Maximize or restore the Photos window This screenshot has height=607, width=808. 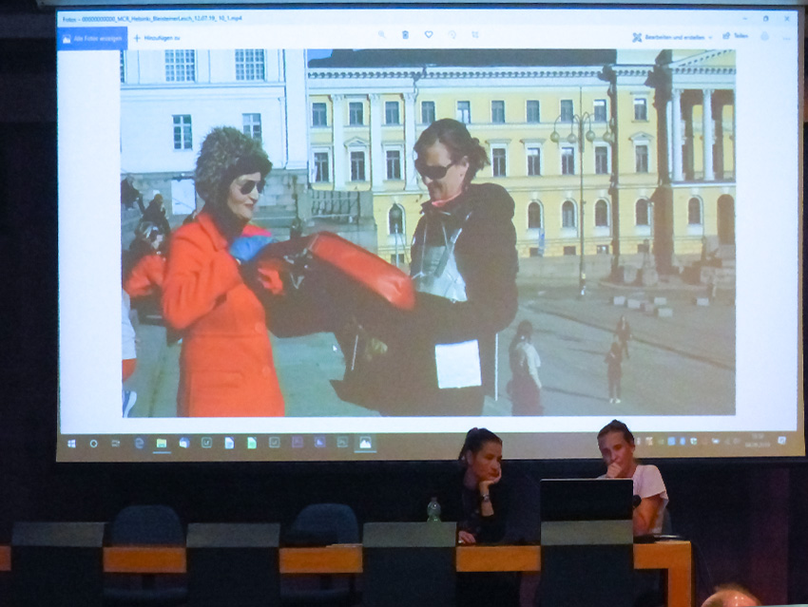[x=766, y=18]
